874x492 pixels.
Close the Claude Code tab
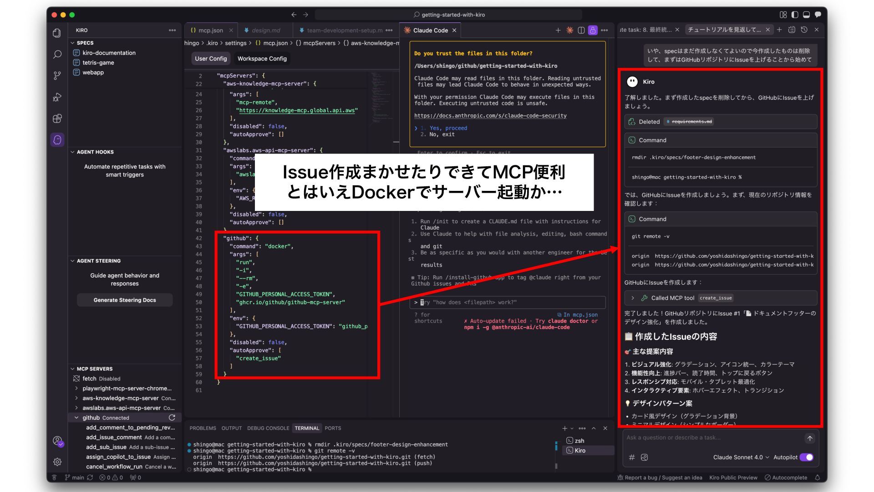pos(454,30)
